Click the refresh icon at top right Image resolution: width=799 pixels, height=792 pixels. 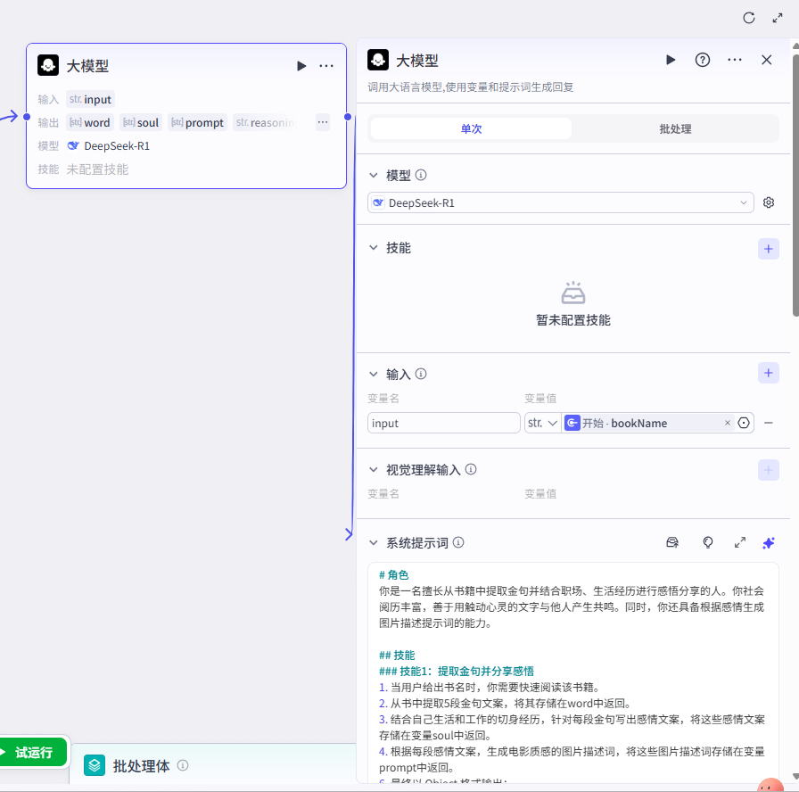(749, 18)
